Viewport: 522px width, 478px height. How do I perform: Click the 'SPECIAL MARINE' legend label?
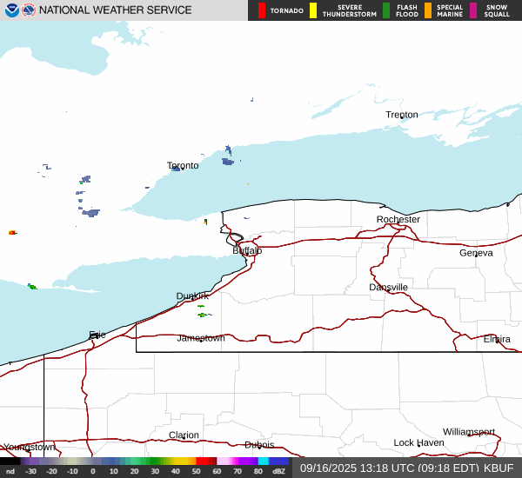tap(450, 10)
